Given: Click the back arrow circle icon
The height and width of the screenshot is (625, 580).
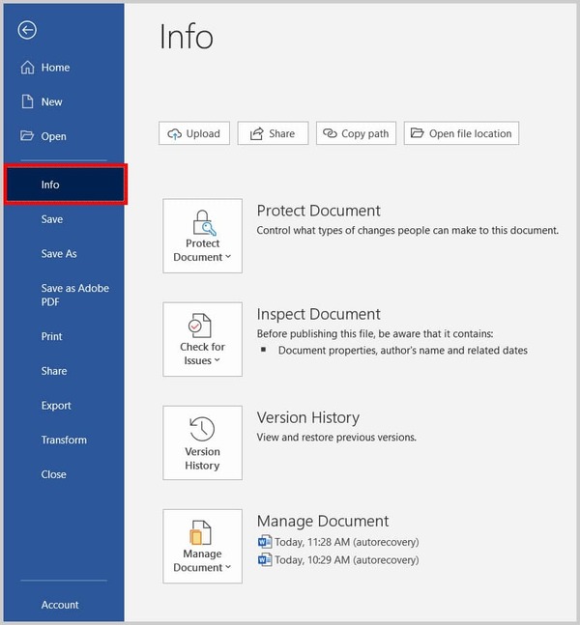Looking at the screenshot, I should [27, 30].
